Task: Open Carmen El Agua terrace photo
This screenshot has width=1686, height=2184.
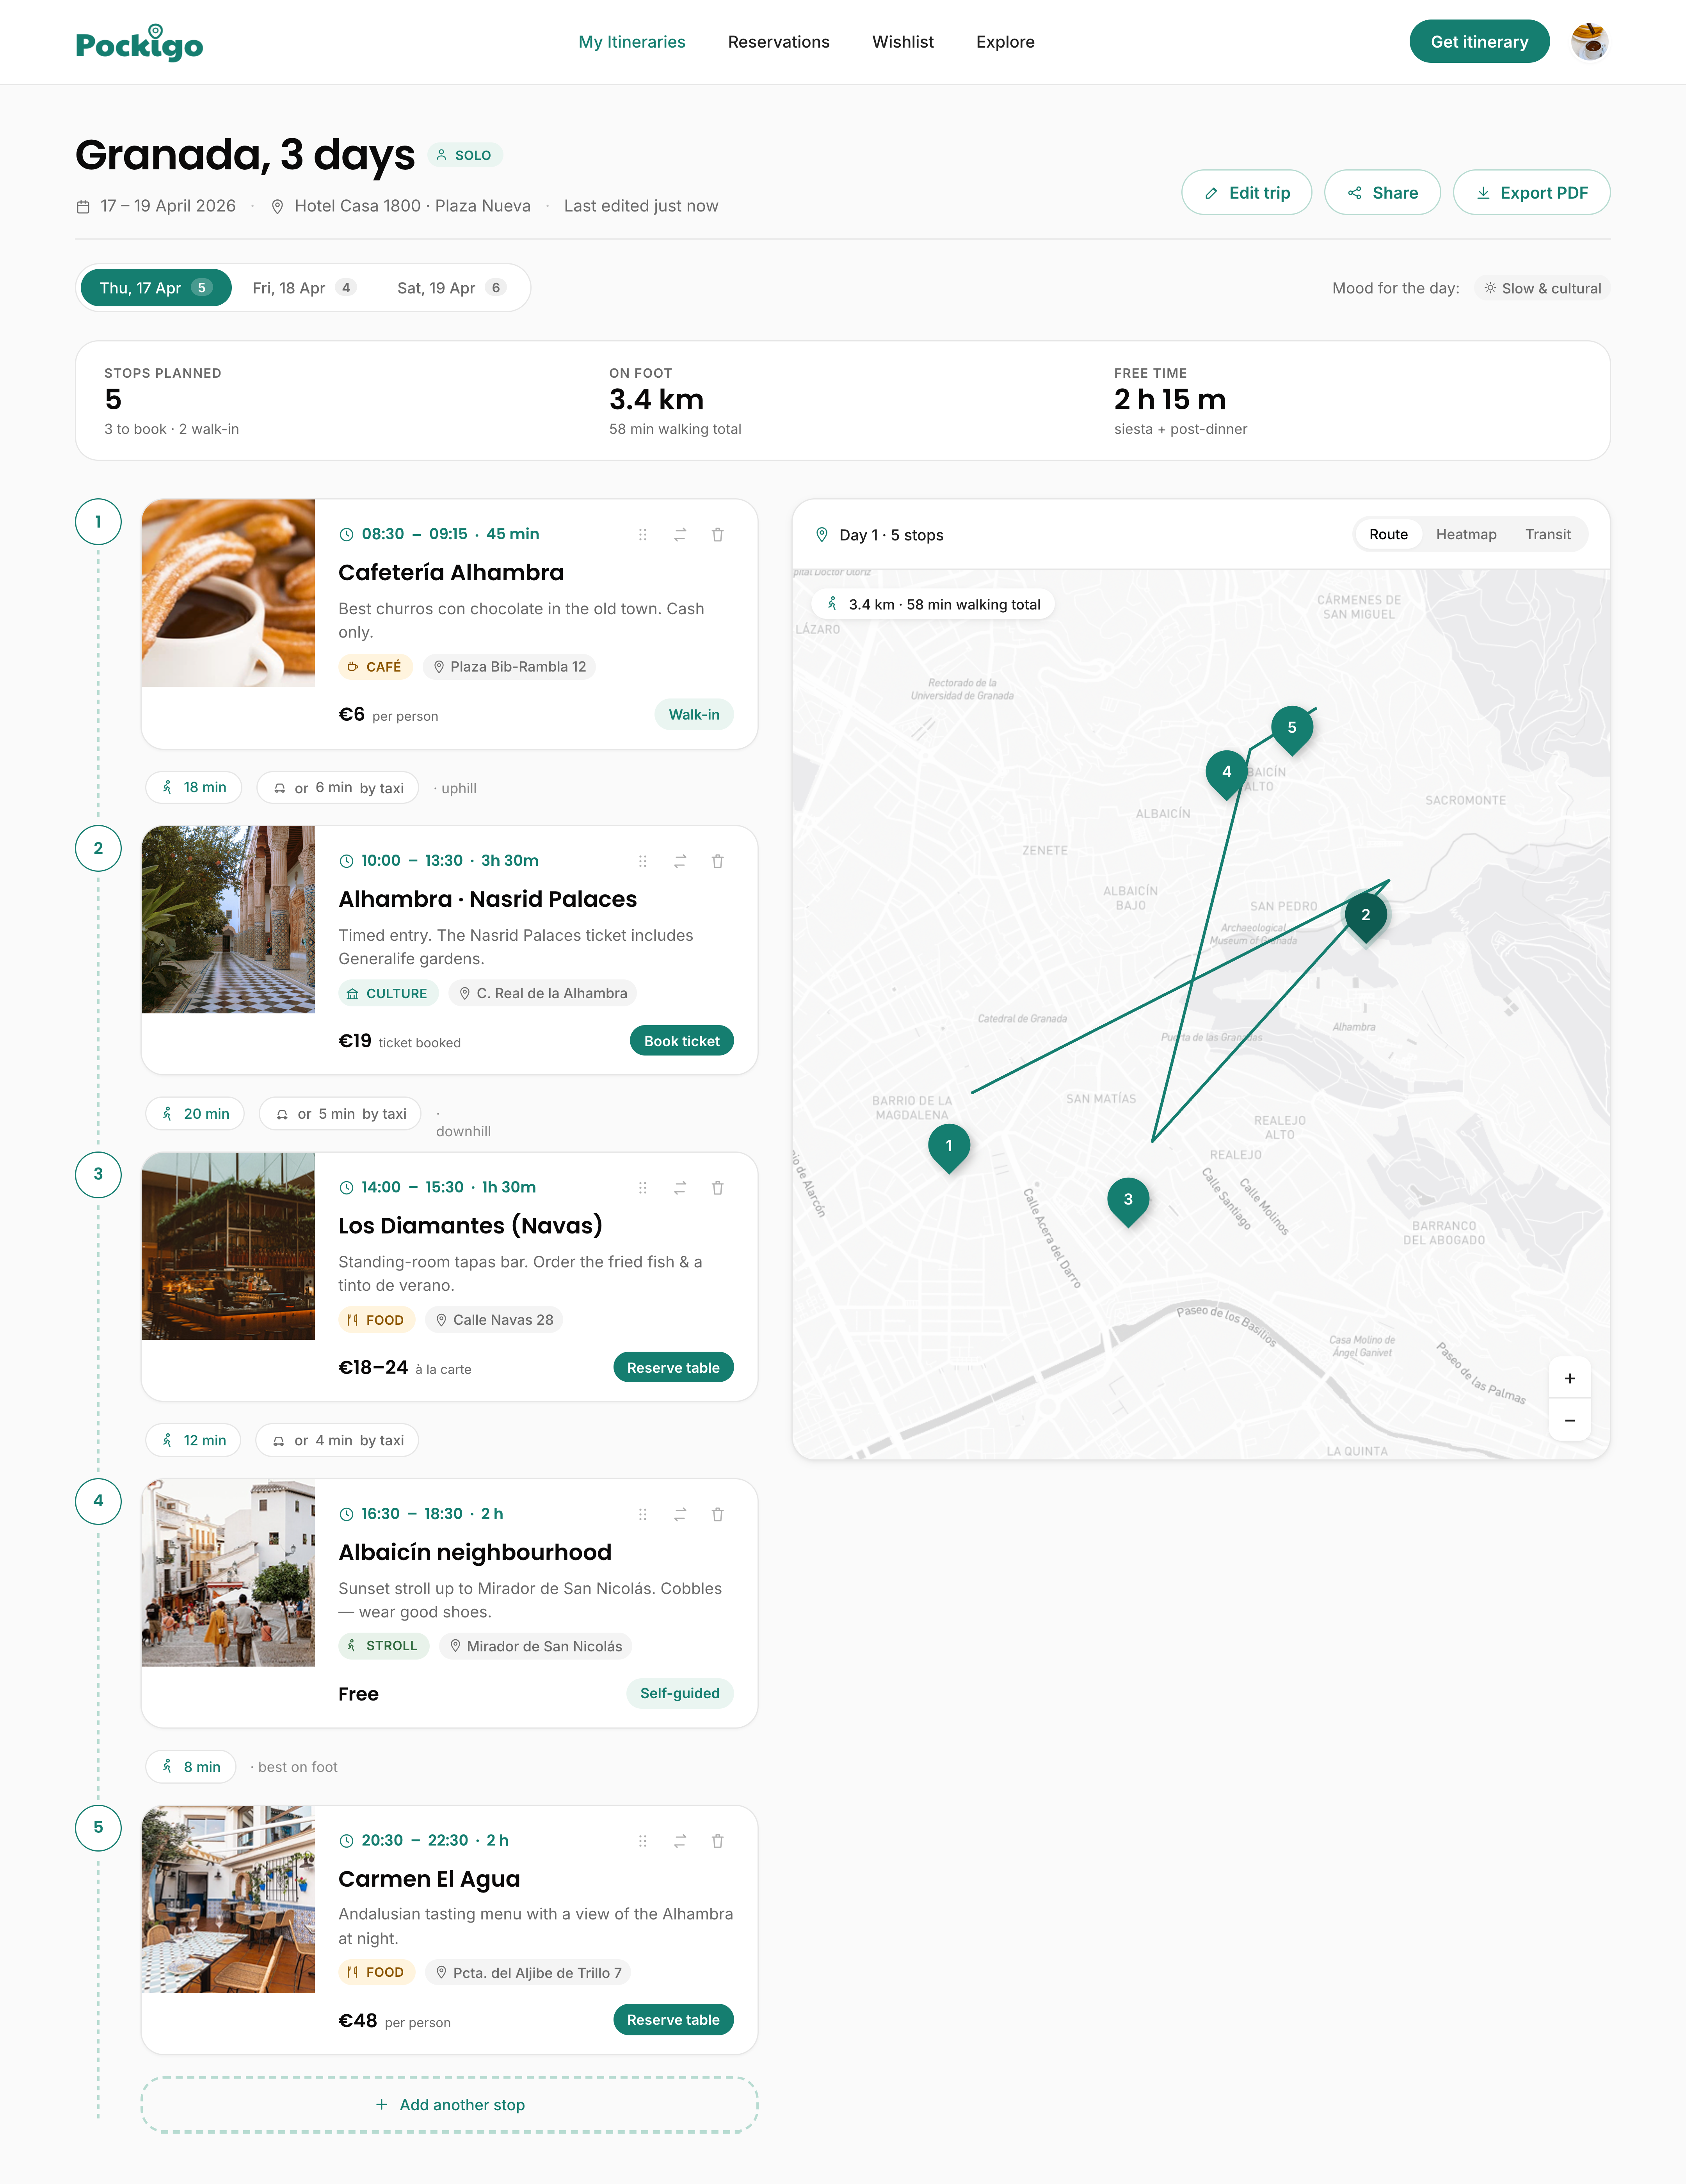Action: click(x=228, y=1900)
